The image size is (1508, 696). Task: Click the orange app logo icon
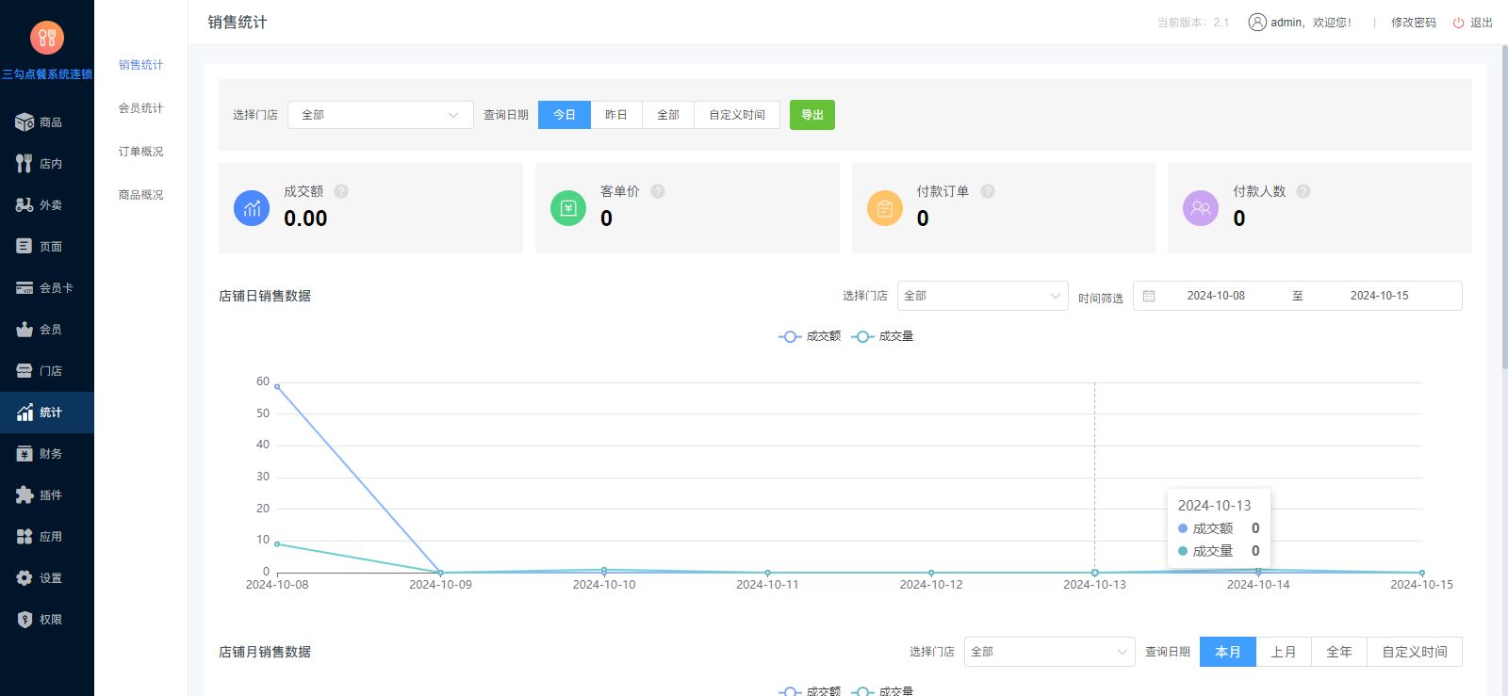point(47,38)
